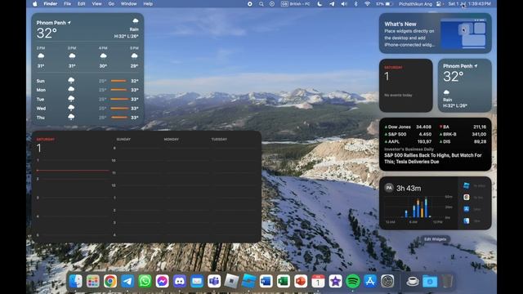Open the Go menu
Screen dimensions: 523x294
(111, 3)
